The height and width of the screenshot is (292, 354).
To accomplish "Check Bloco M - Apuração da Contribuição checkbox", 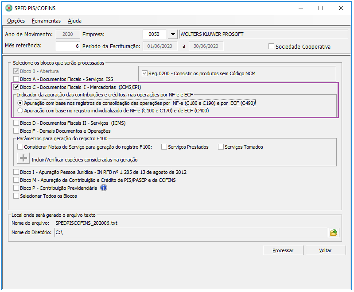I will tap(17, 180).
